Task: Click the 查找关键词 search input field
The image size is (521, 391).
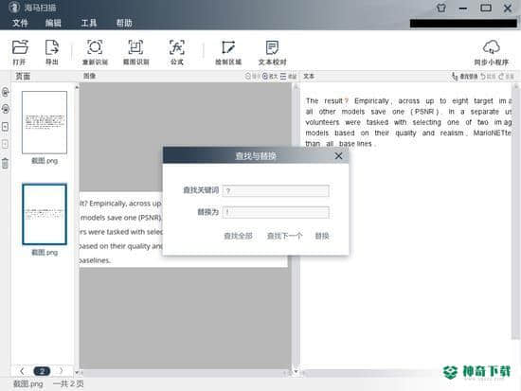Action: pyautogui.click(x=276, y=190)
